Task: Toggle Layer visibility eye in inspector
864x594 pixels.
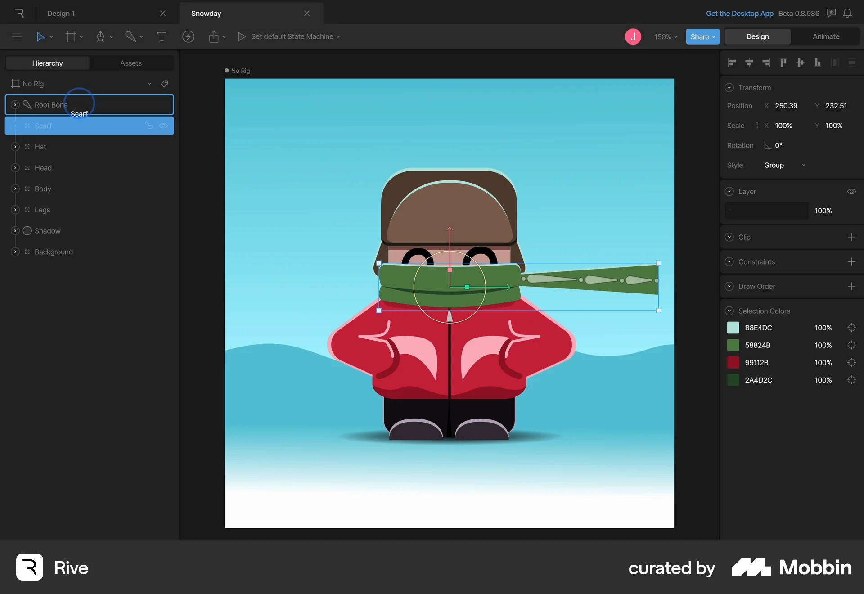Action: 851,192
